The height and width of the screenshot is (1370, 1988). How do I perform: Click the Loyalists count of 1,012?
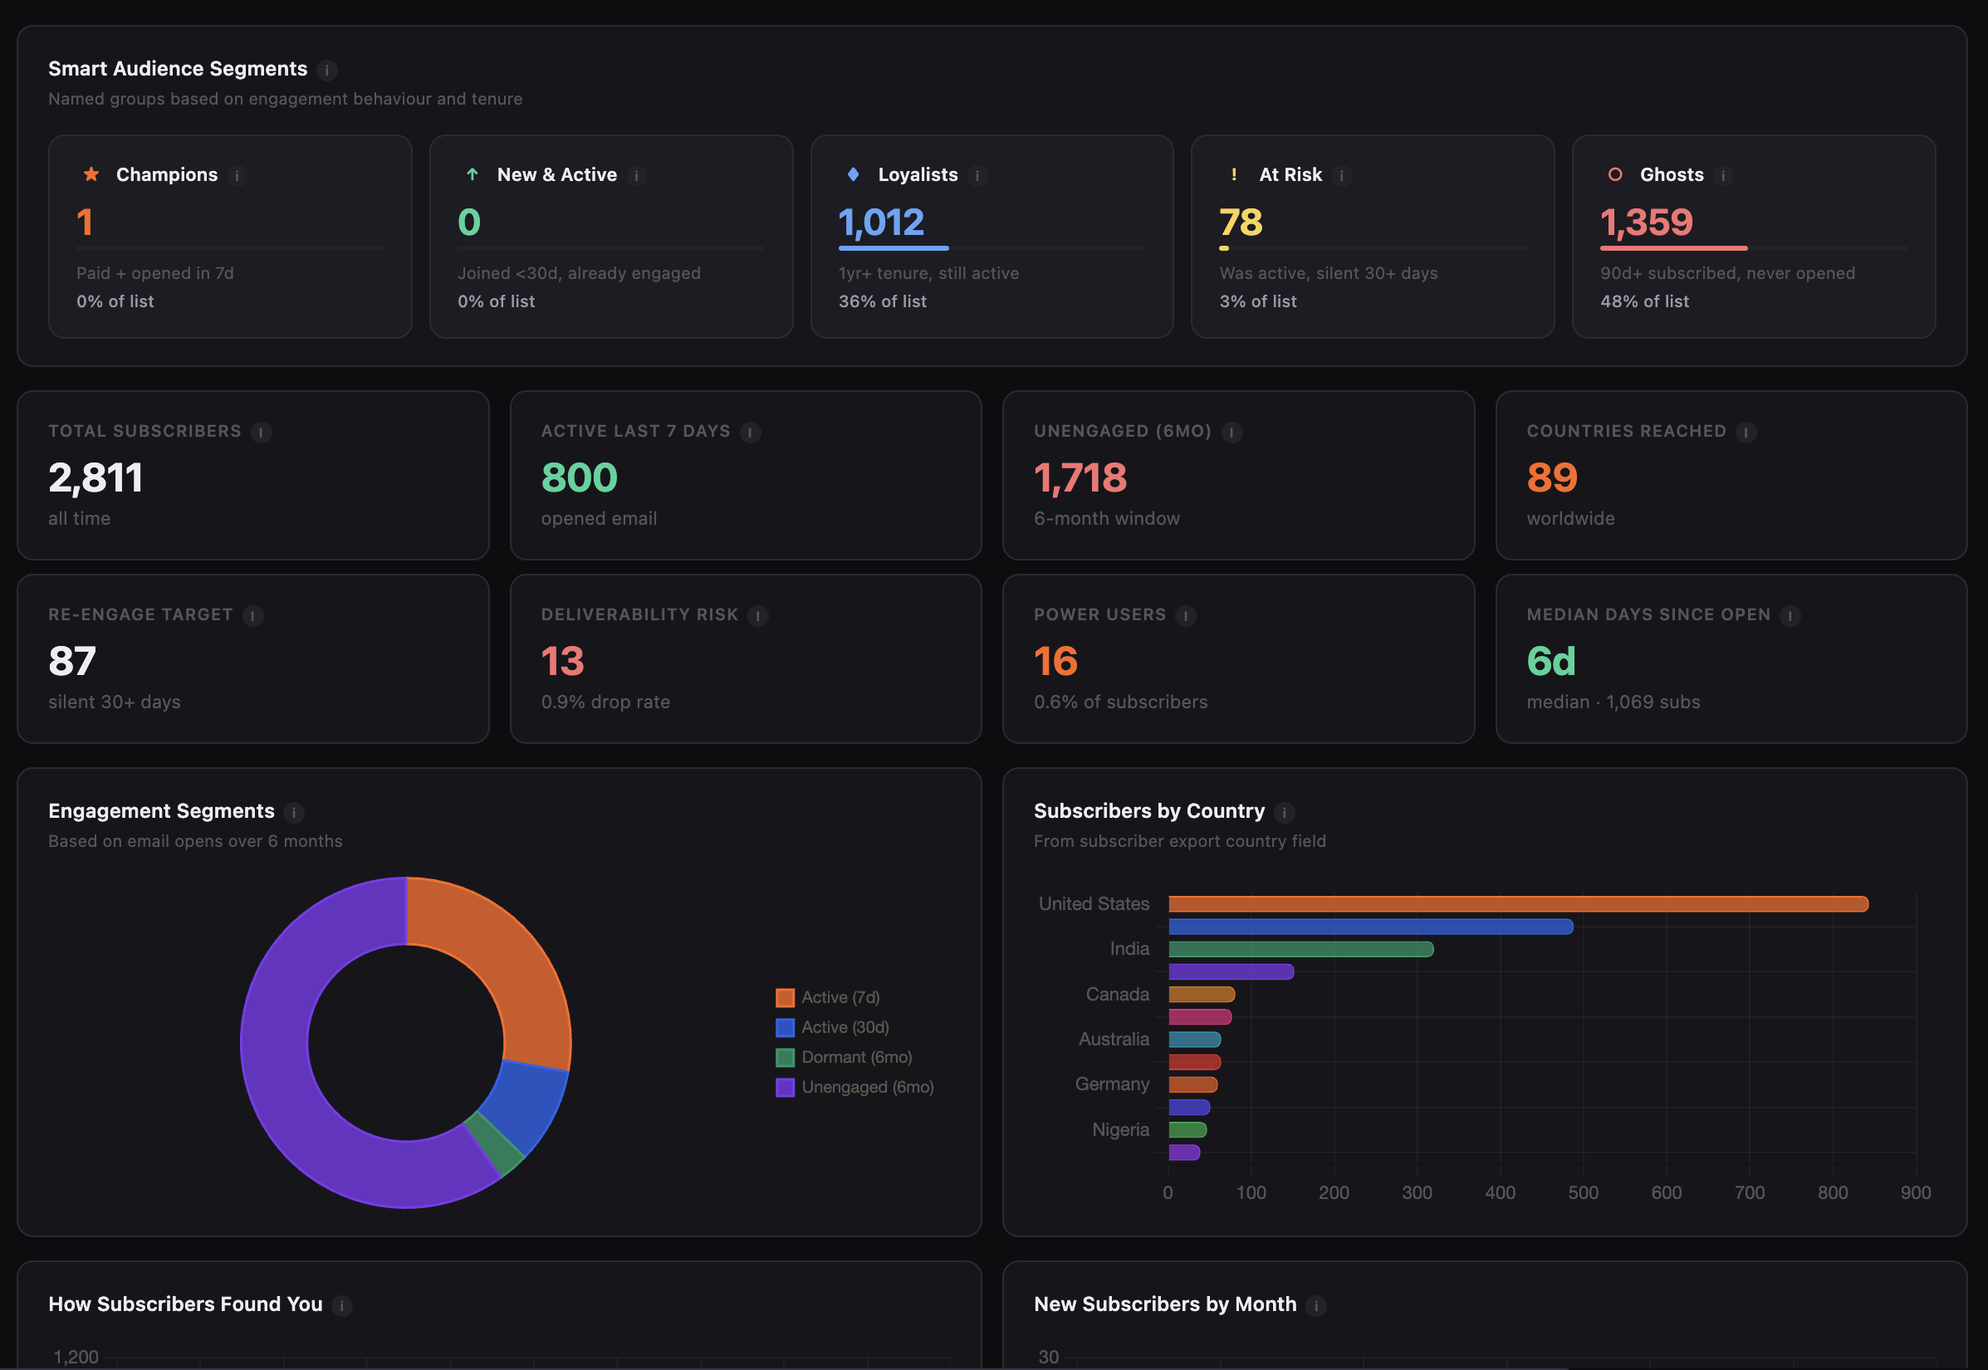point(881,223)
